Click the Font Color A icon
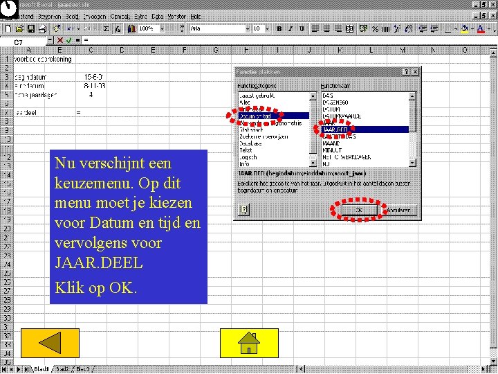The height and width of the screenshot is (374, 498). (481, 29)
